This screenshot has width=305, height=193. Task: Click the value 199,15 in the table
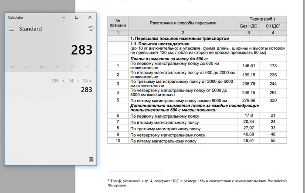click(249, 74)
